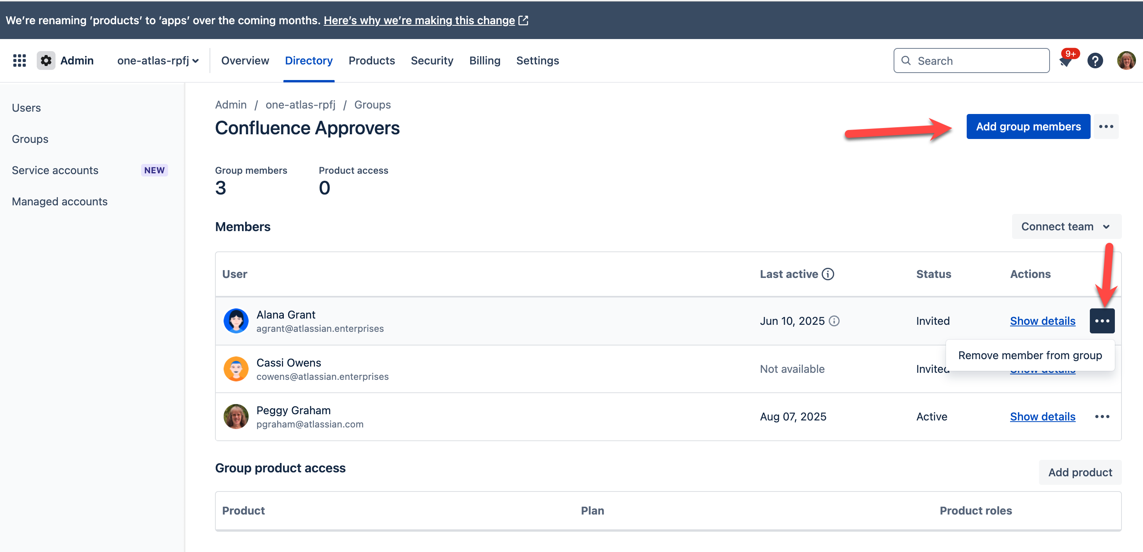This screenshot has width=1143, height=552.
Task: Open more actions next to Add group members
Action: point(1106,127)
